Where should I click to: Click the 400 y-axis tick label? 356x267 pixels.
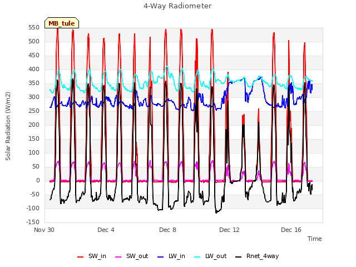click(x=34, y=69)
